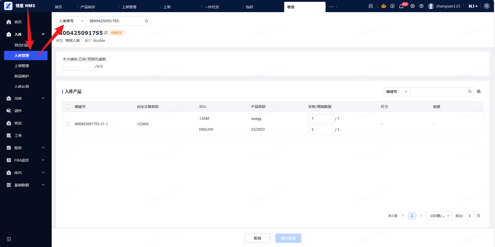Click the 领星 WMS logo icon
The width and height of the screenshot is (495, 247).
(8, 6)
